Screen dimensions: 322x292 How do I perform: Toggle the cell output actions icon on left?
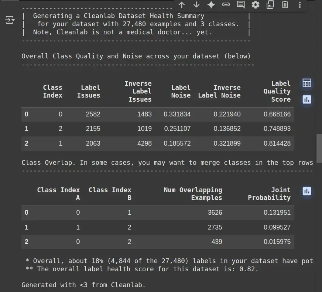[10, 20]
